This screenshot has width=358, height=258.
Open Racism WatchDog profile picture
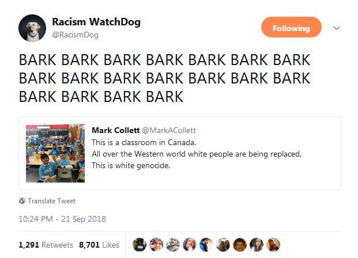(x=32, y=28)
